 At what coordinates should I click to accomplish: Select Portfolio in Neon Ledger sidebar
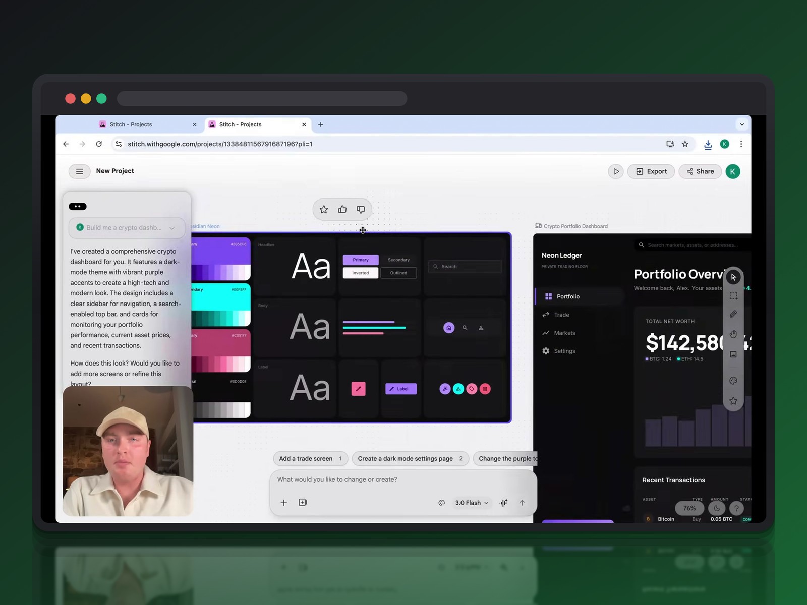click(579, 296)
